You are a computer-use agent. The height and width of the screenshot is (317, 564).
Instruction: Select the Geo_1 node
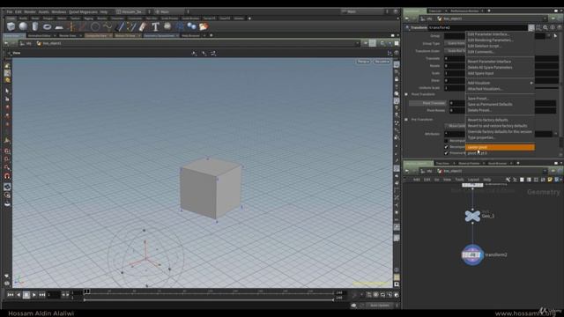tap(472, 216)
